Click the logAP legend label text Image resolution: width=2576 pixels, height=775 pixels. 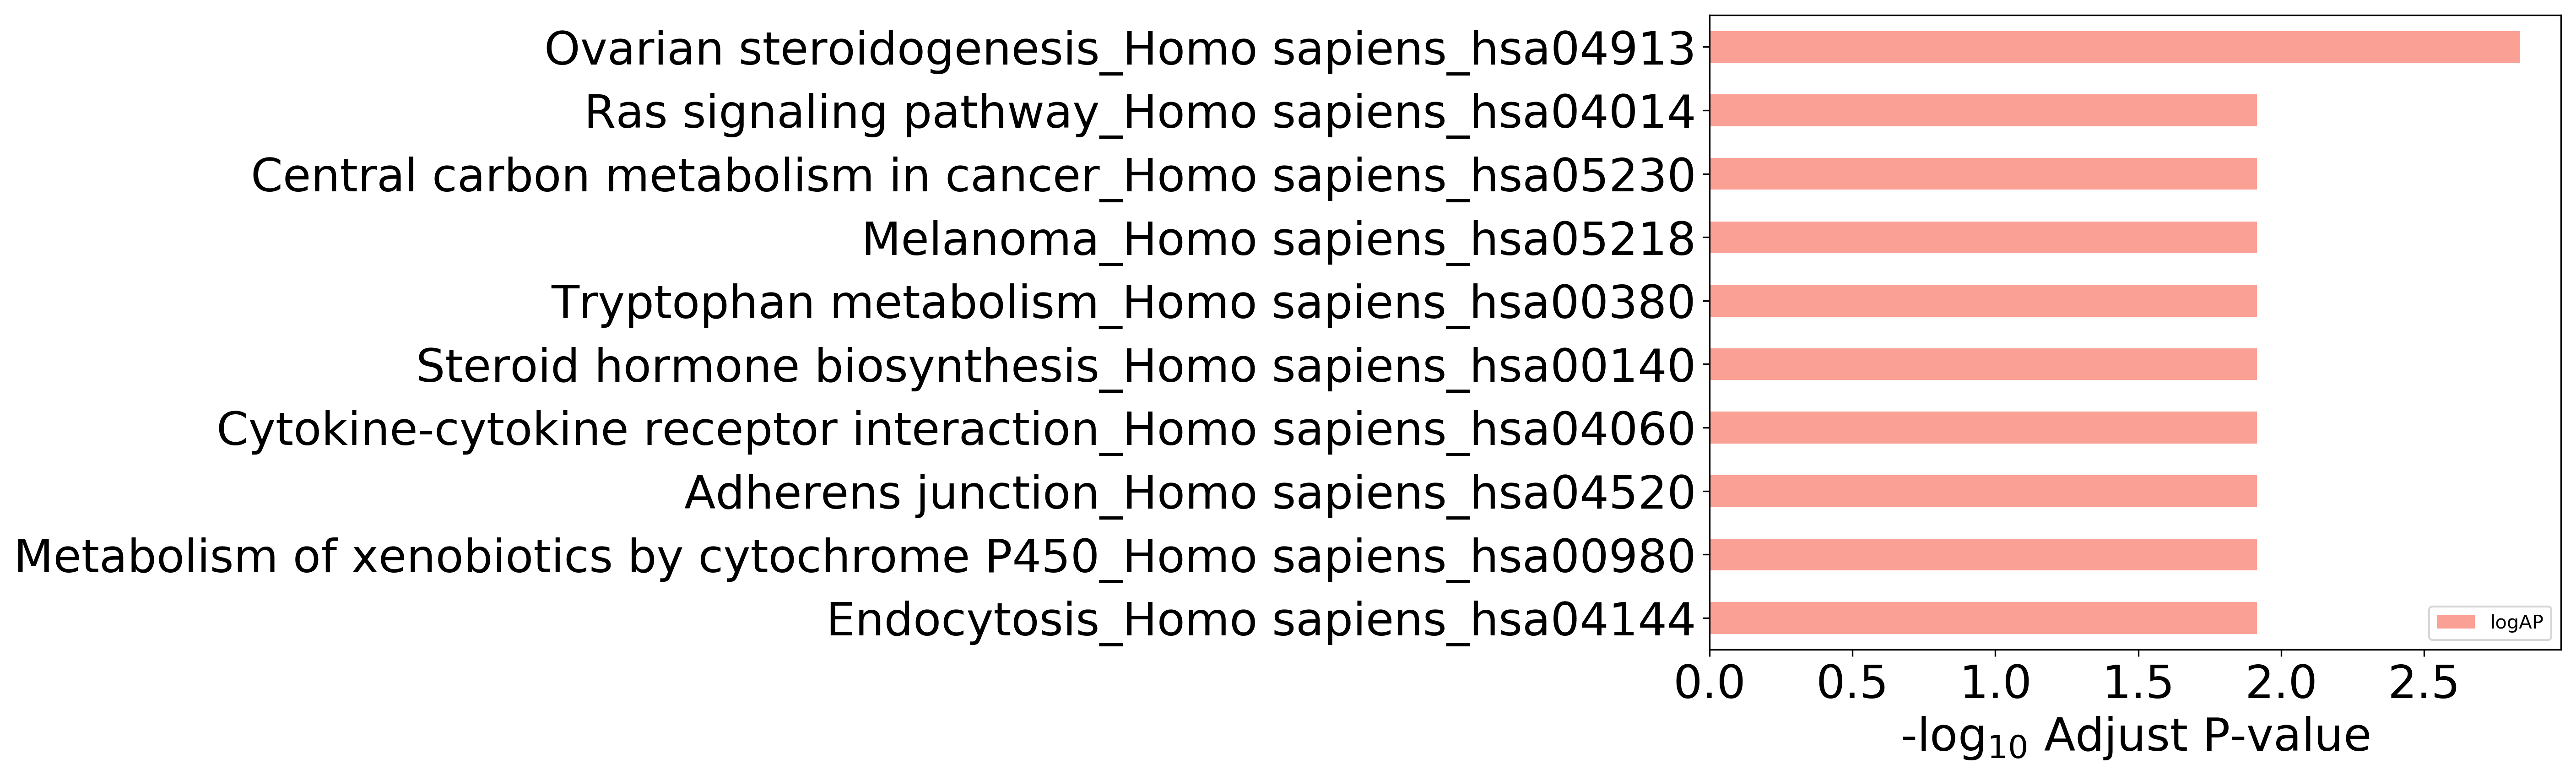pyautogui.click(x=2517, y=622)
